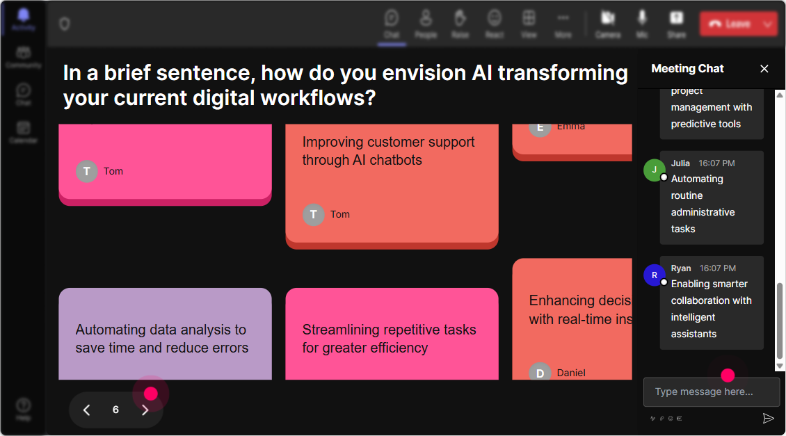Click the page number 6 indicator
The width and height of the screenshot is (786, 436).
pos(115,410)
